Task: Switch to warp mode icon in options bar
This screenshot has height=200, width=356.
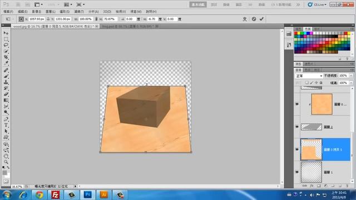Action: [x=245, y=19]
